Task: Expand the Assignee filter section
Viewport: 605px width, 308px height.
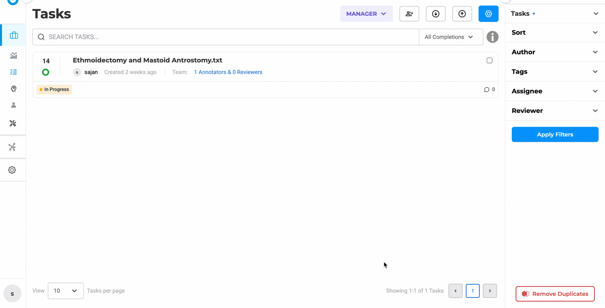Action: click(555, 91)
